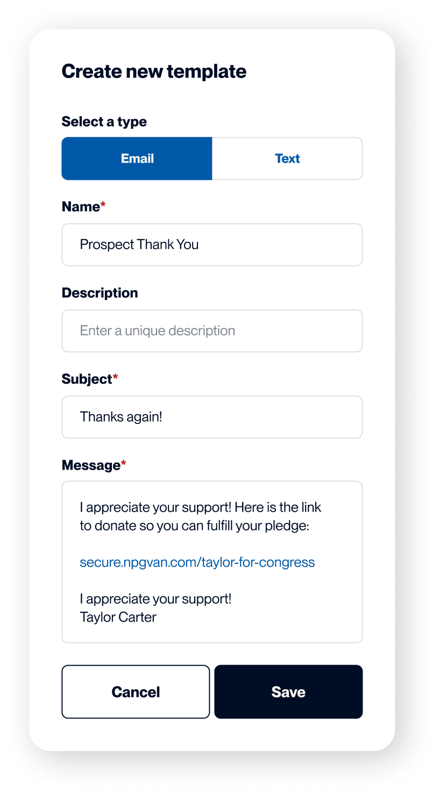Save the new template

288,692
